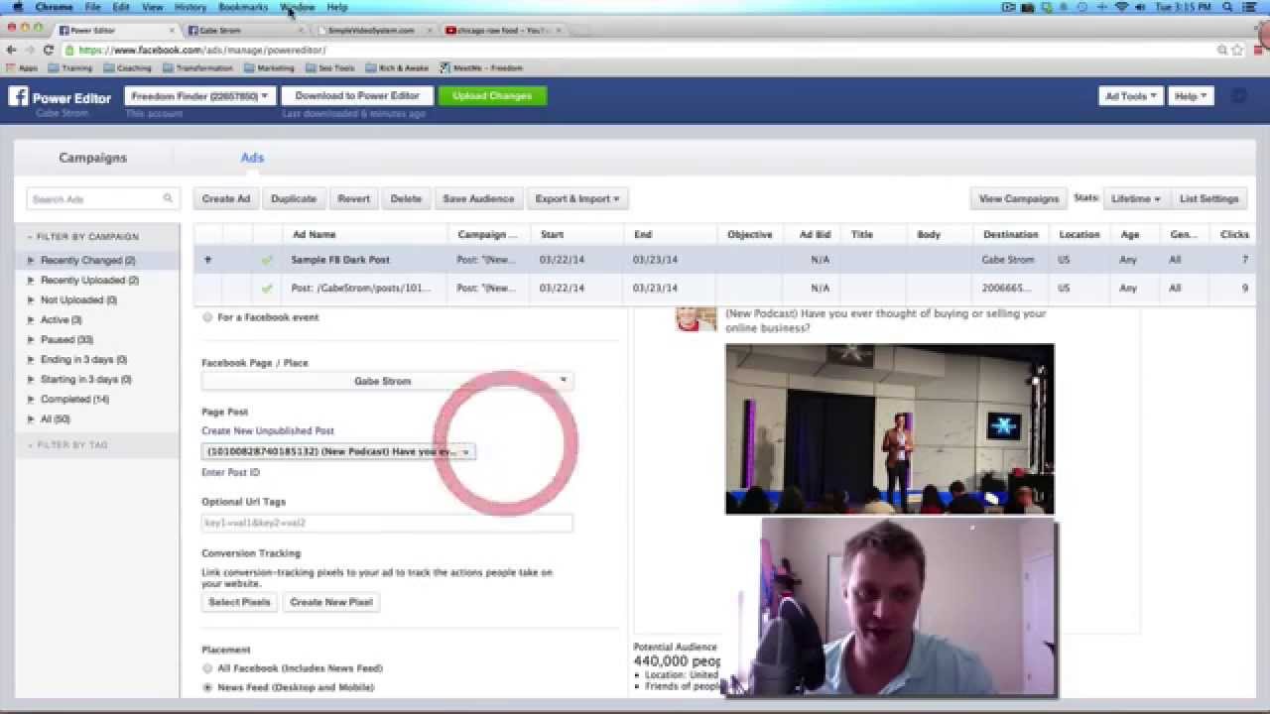Open the Ad Tools dropdown
Viewport: 1270px width, 714px height.
coord(1131,96)
